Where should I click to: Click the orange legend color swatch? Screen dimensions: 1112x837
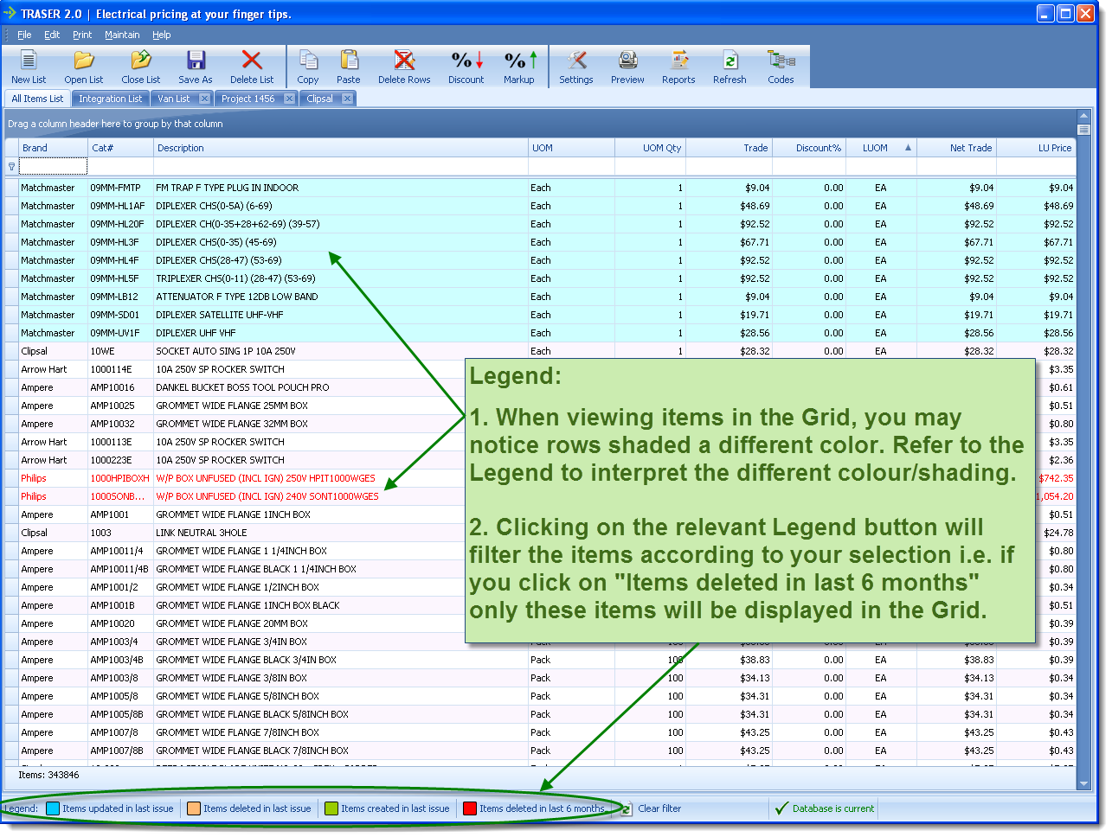tap(194, 808)
